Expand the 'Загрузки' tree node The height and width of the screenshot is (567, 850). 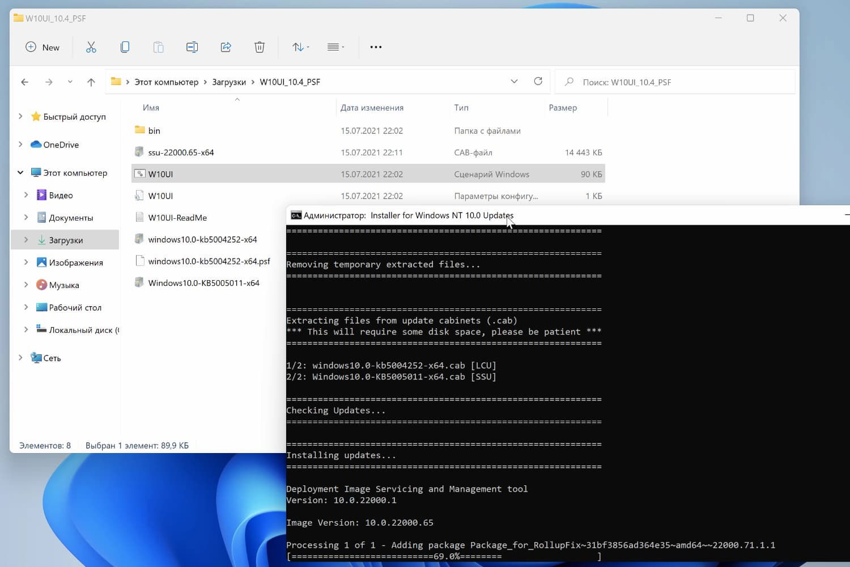(x=26, y=240)
